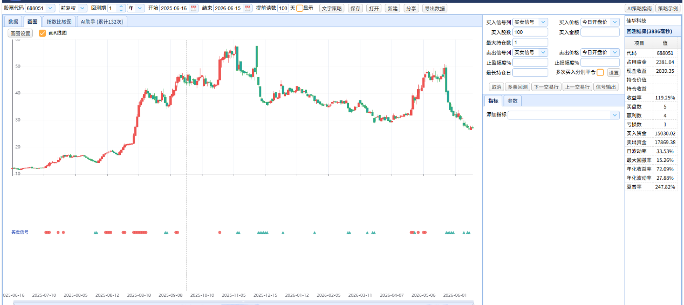
Task: Open the 买入价格 今日开盘价 dropdown
Action: click(x=600, y=22)
